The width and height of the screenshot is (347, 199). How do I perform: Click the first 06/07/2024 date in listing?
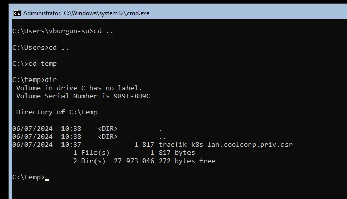(x=33, y=129)
